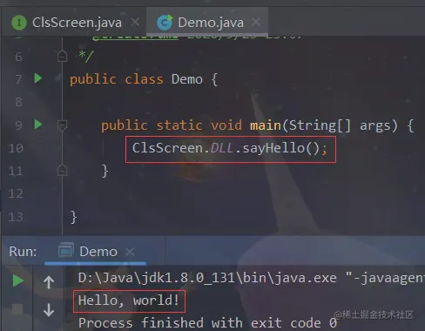Click the DLL field reference

point(222,148)
